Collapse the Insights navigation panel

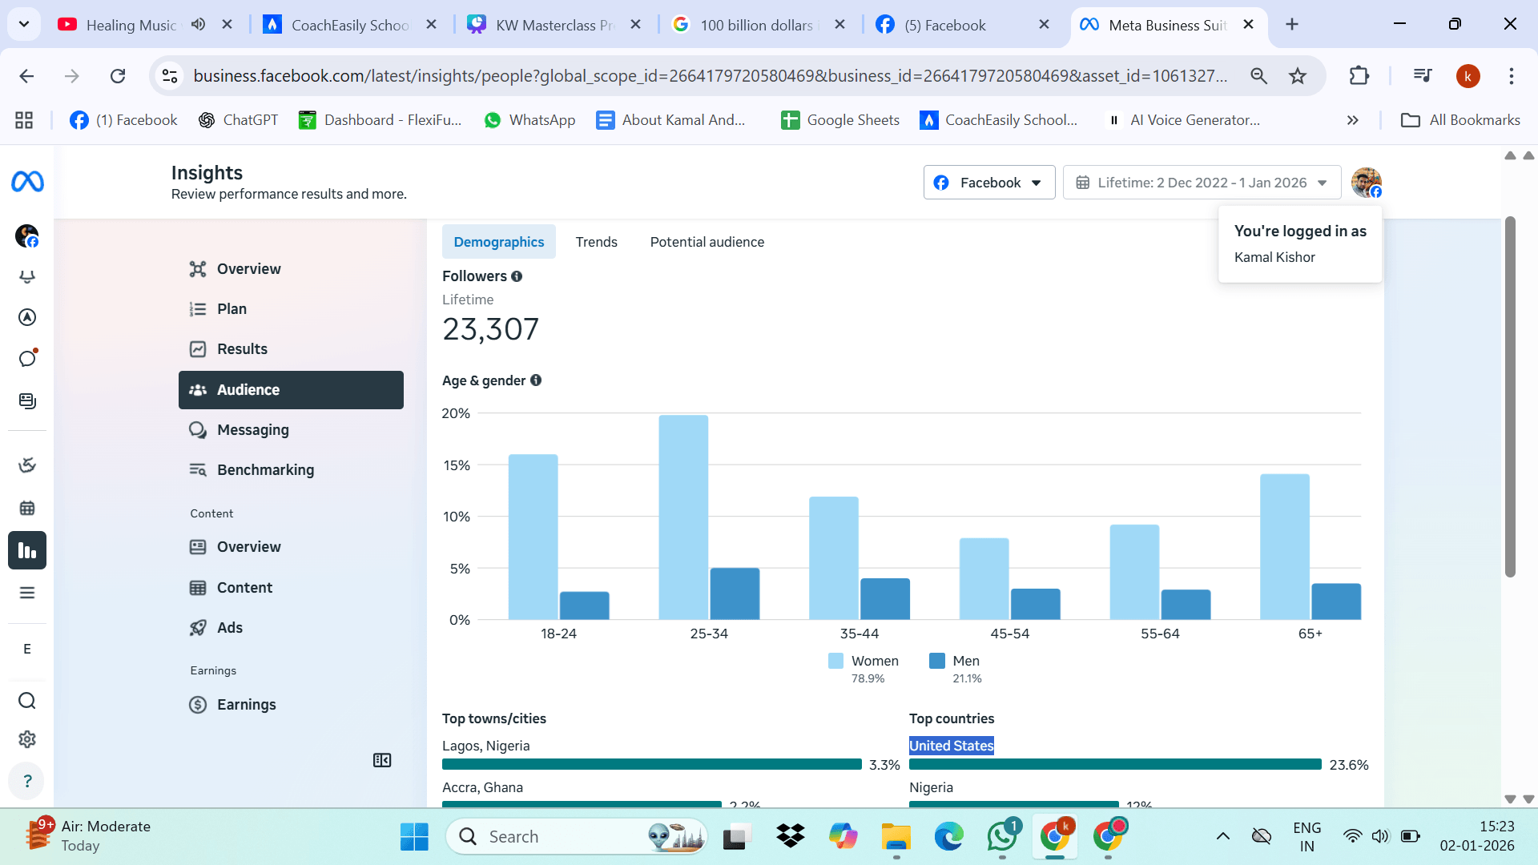[x=382, y=760]
